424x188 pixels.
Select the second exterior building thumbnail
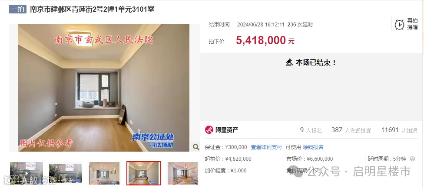coord(66,173)
